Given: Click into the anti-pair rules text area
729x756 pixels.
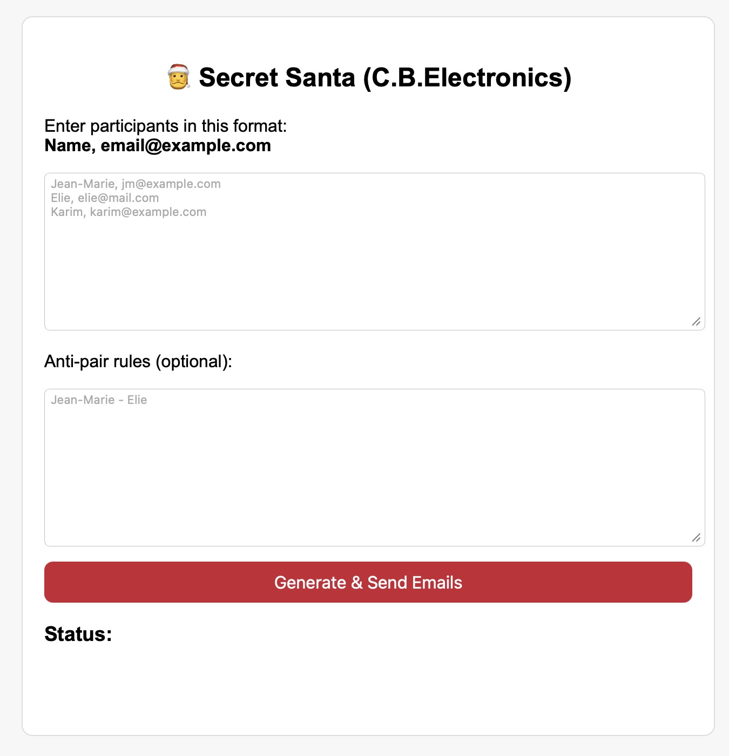Looking at the screenshot, I should click(x=374, y=475).
